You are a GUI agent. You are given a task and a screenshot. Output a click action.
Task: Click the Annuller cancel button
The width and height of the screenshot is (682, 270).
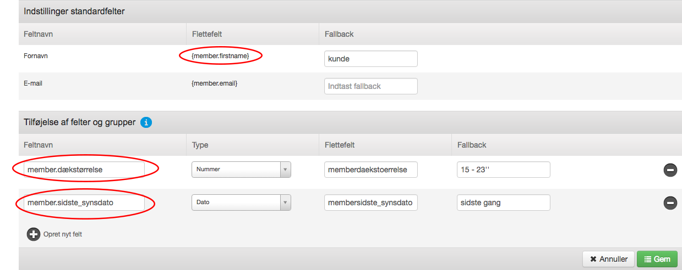click(x=608, y=259)
